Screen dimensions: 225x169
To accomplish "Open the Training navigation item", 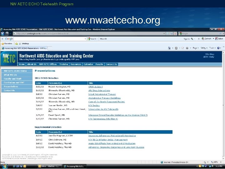I will point(63,64).
